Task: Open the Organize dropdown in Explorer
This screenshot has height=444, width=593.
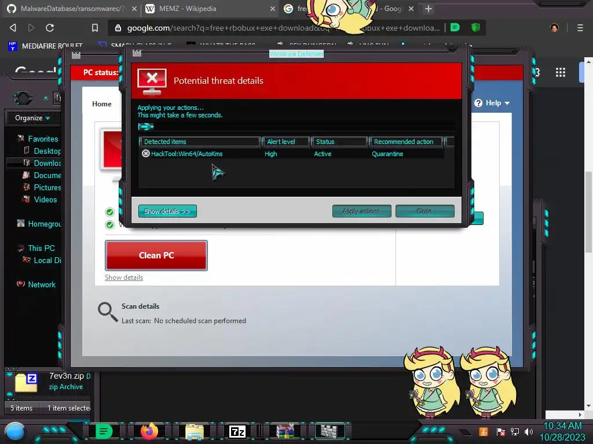Action: click(32, 118)
